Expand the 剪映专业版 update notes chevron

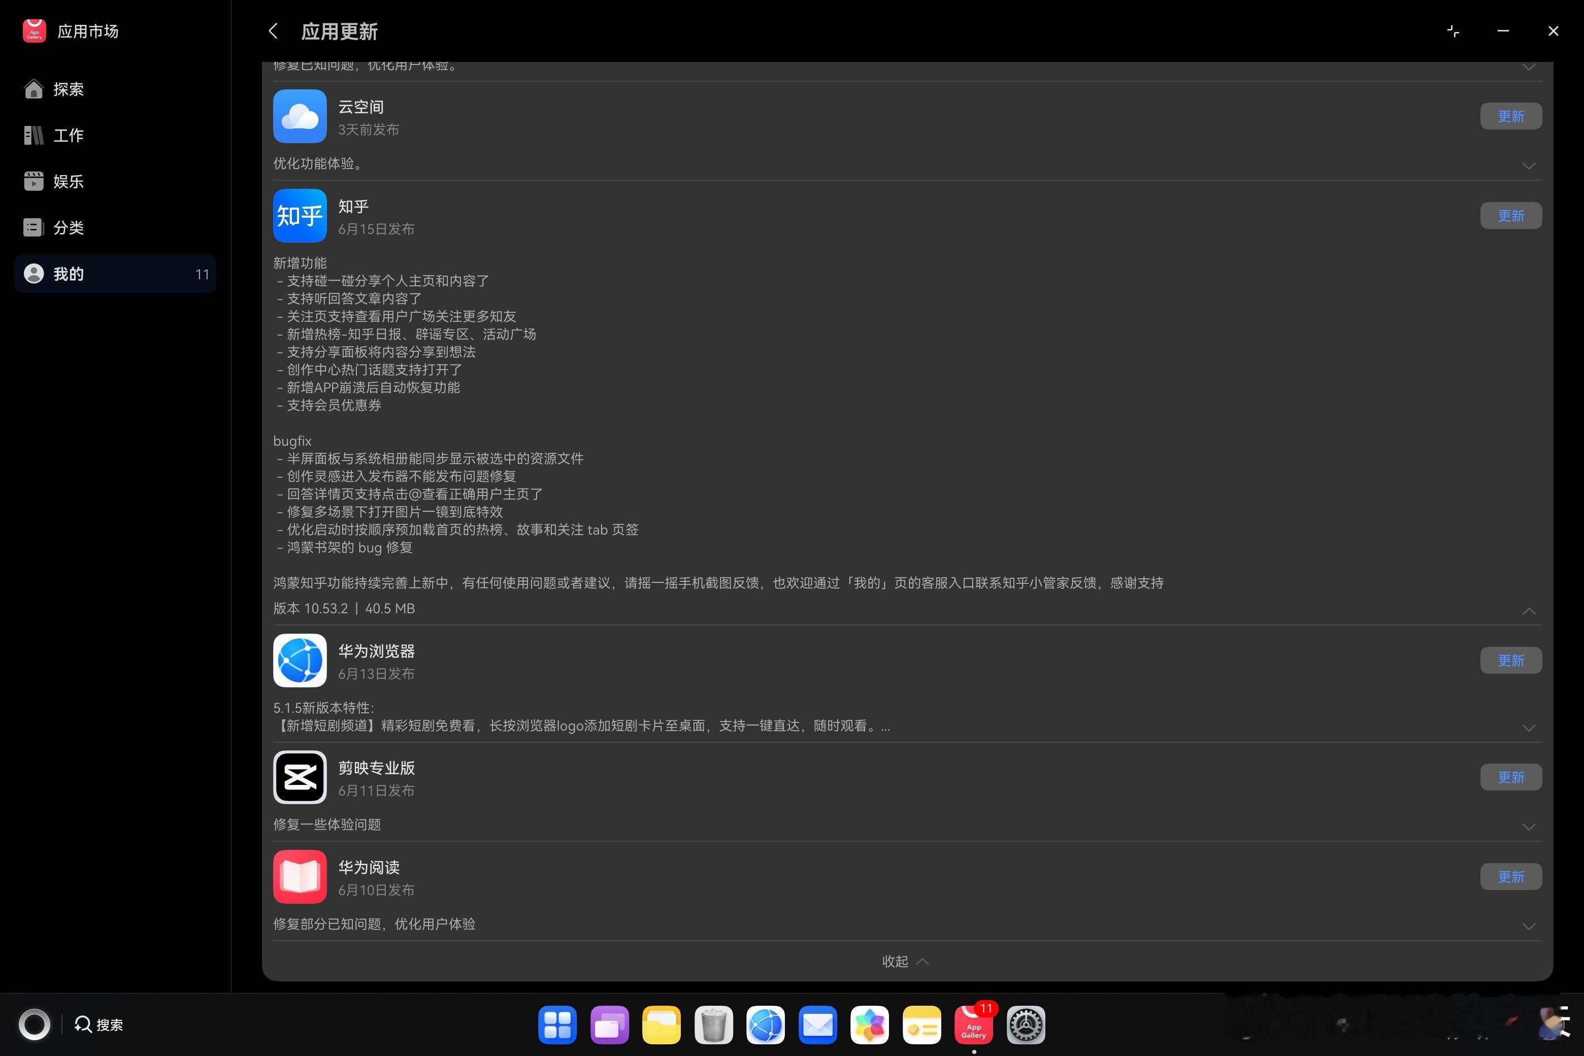pos(1529,827)
